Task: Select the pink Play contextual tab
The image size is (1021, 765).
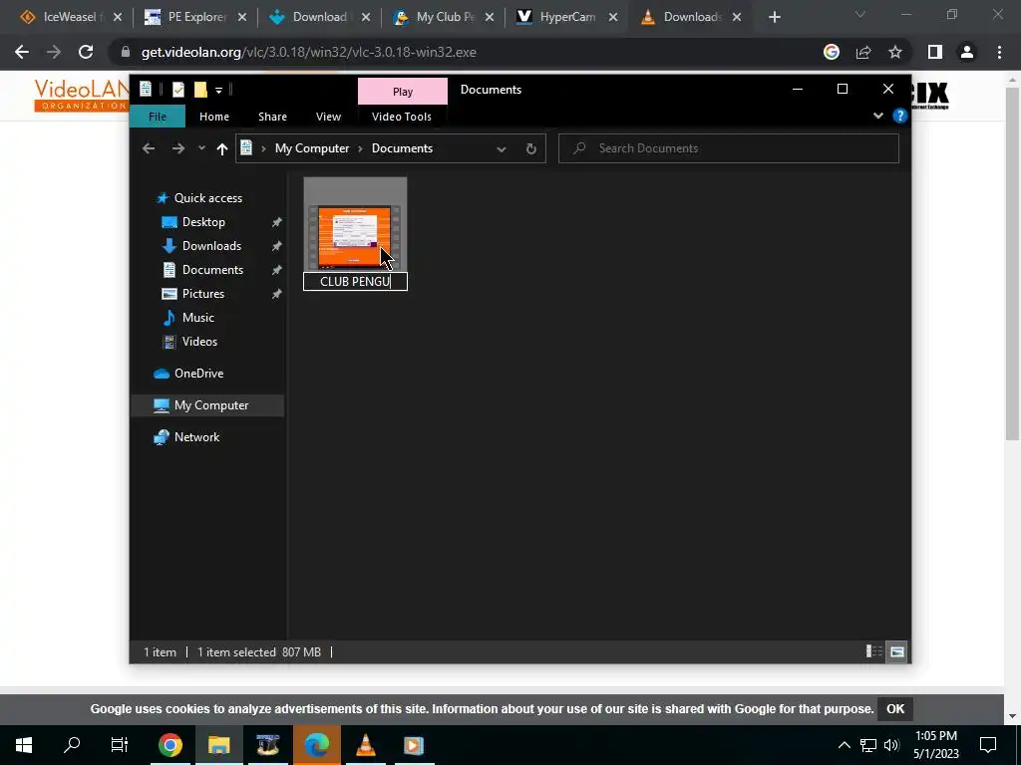Action: [403, 92]
